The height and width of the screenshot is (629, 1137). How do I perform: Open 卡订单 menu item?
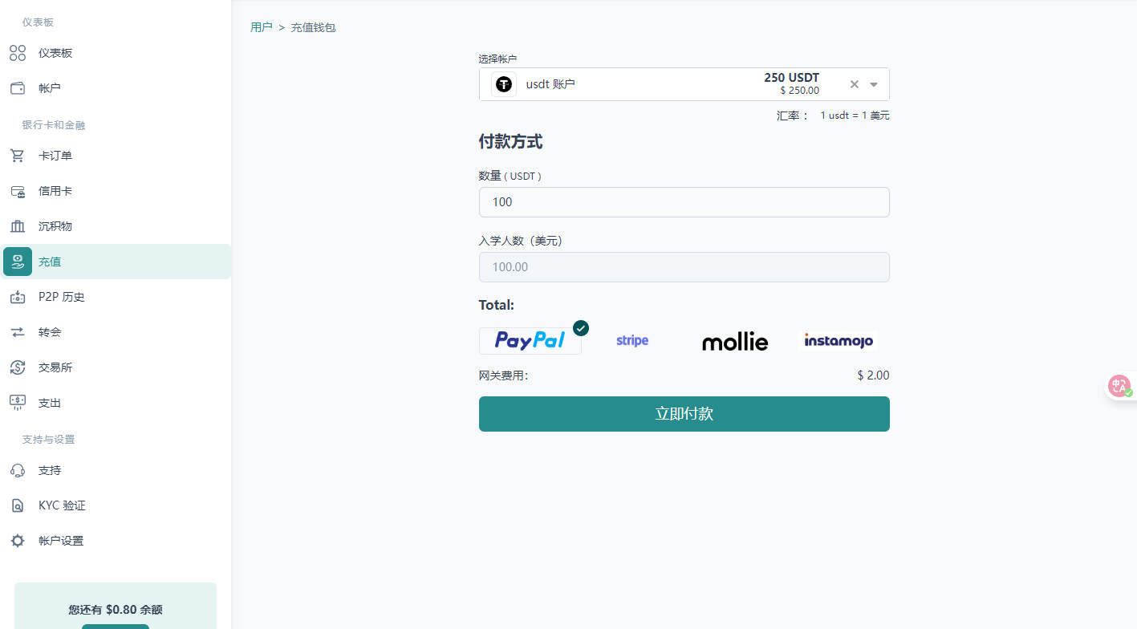pos(116,156)
